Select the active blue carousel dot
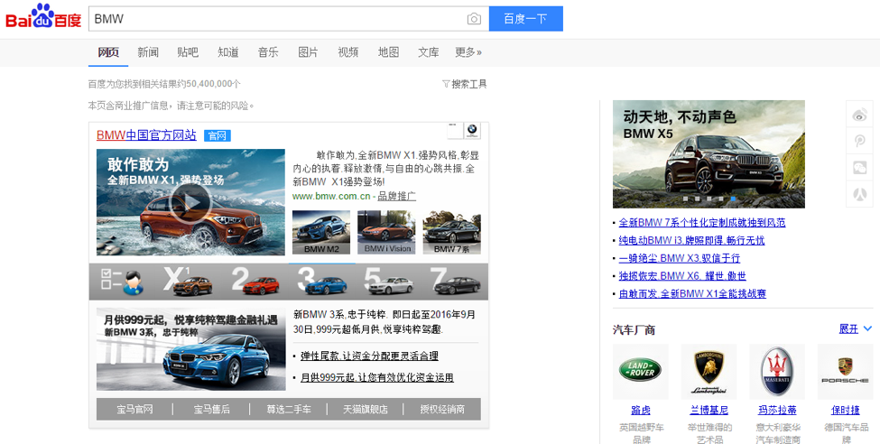 (733, 199)
